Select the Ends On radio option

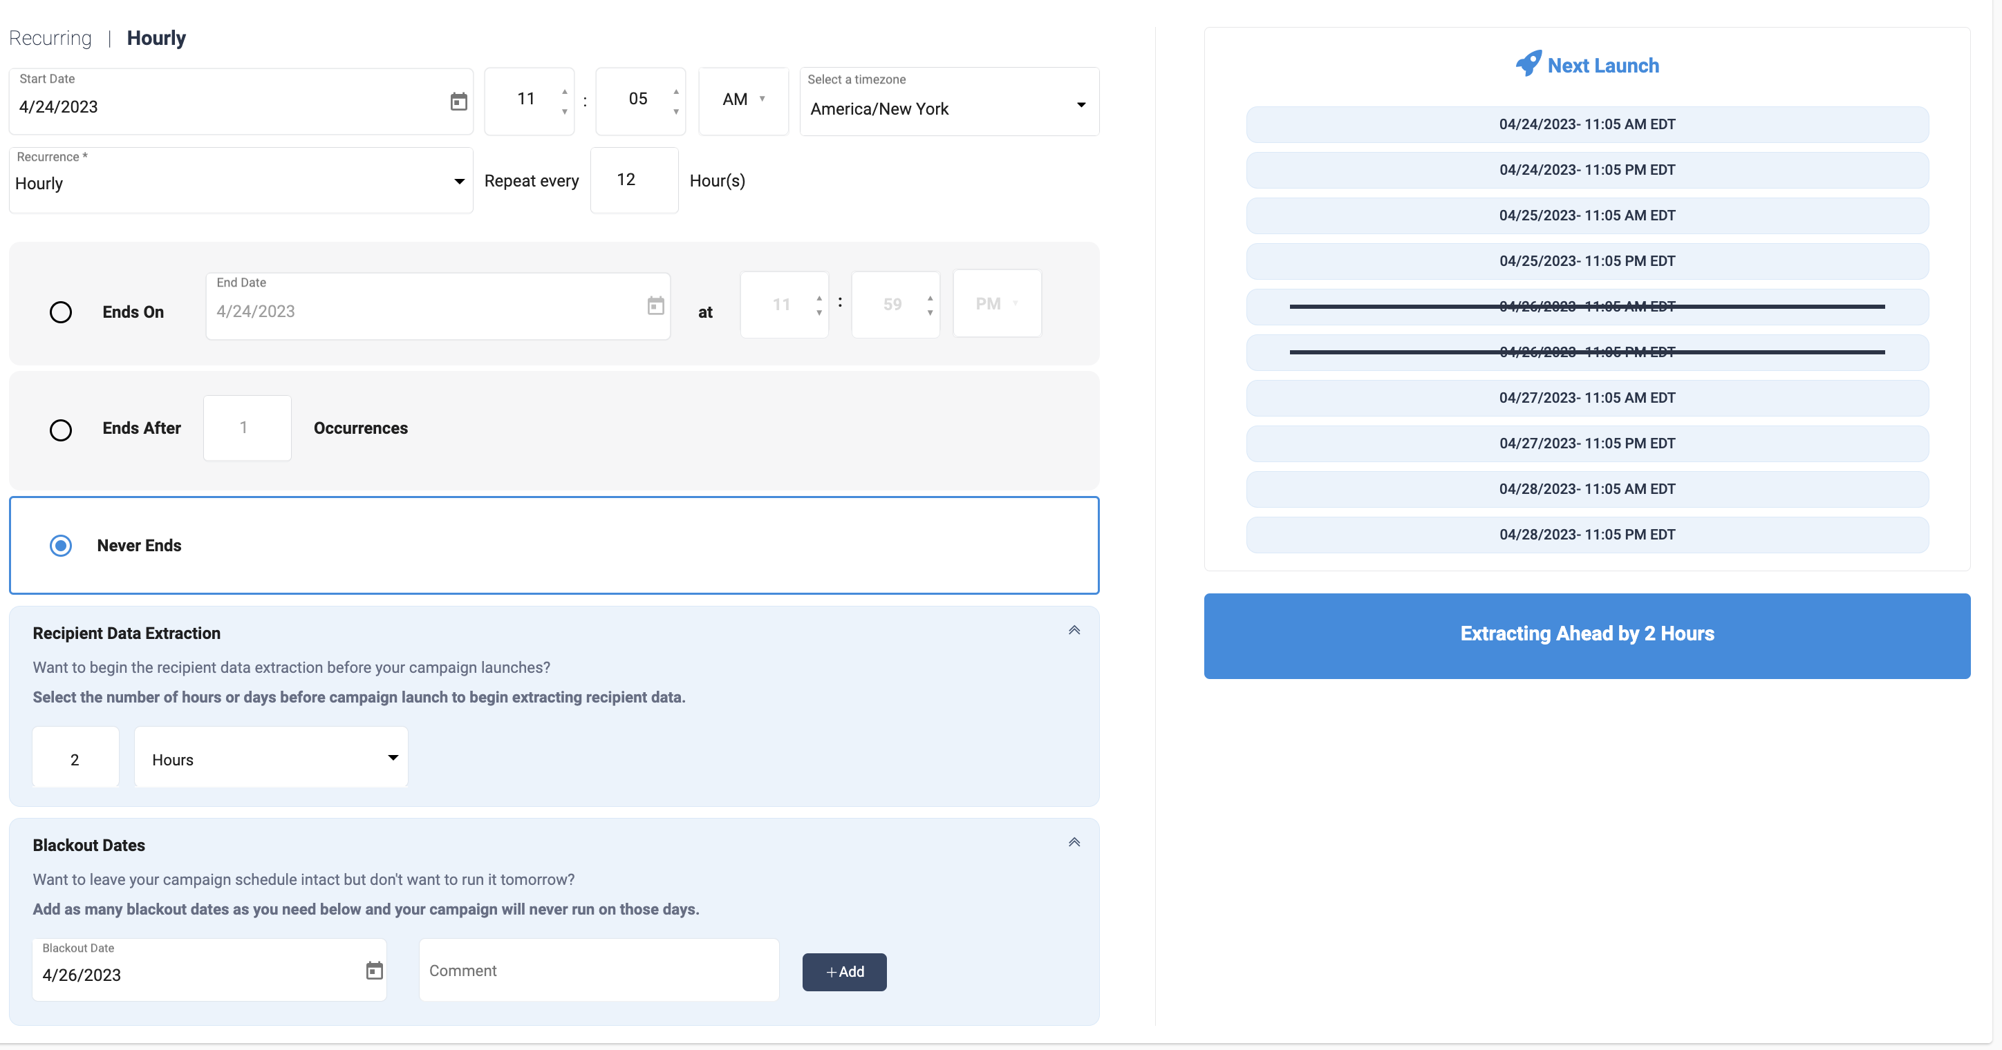click(61, 312)
